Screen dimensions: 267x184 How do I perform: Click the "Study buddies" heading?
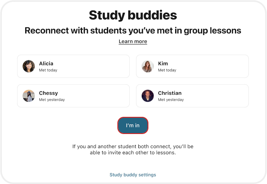pos(133,15)
